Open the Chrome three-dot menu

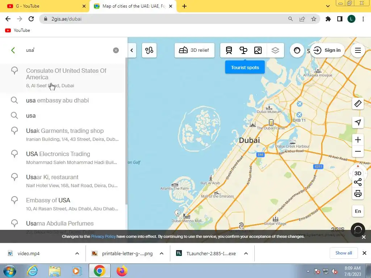(363, 19)
